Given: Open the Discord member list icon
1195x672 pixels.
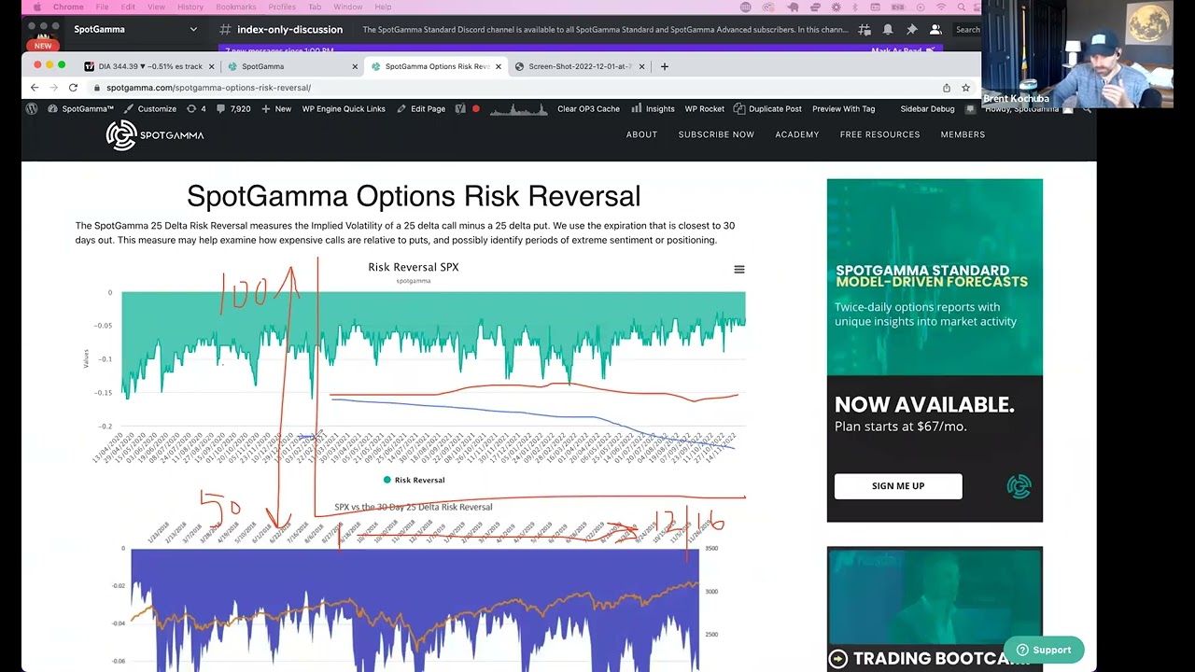Looking at the screenshot, I should (x=935, y=29).
